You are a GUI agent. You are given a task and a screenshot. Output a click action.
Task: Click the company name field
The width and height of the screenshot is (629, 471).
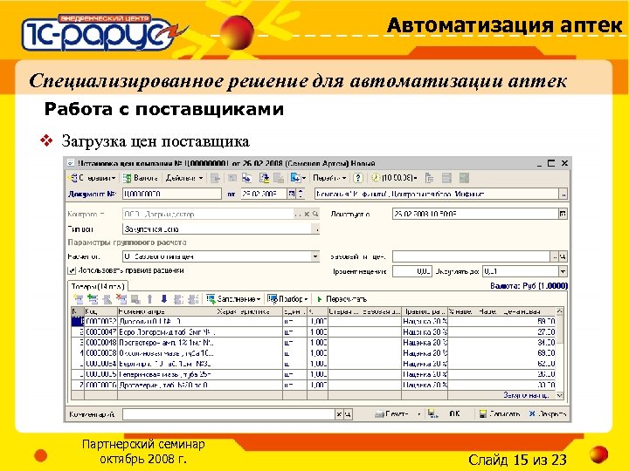tap(437, 195)
